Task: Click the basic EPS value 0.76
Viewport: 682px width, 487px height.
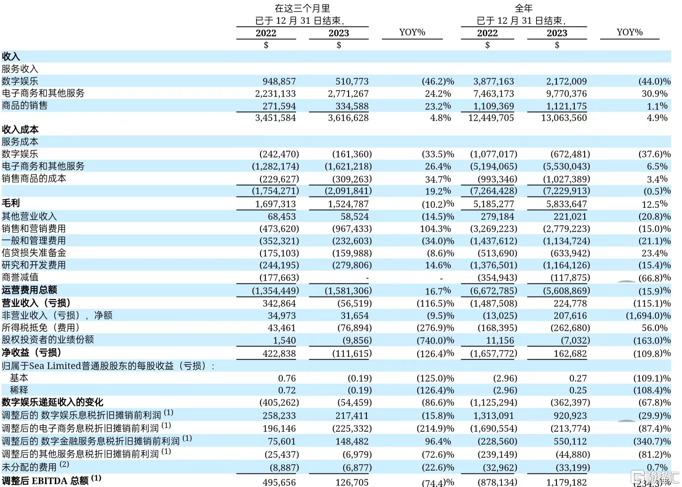Action: (x=287, y=378)
